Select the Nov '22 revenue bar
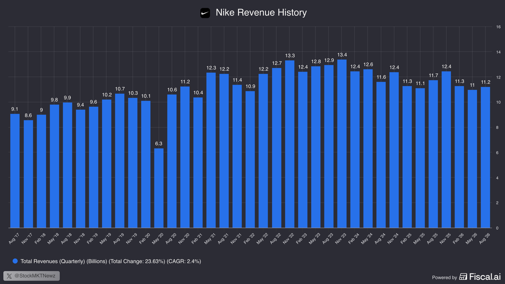Image resolution: width=505 pixels, height=284 pixels. [290, 144]
